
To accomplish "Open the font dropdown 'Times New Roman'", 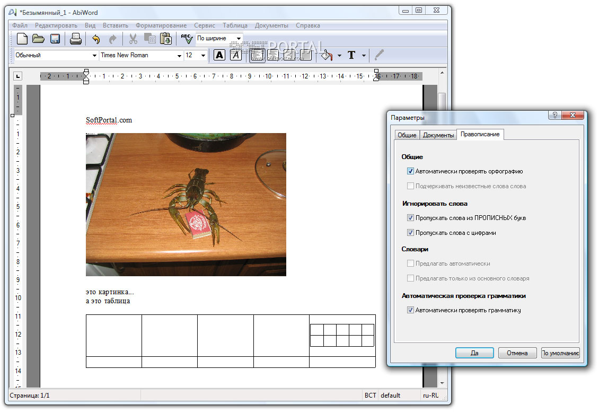I will (x=141, y=55).
